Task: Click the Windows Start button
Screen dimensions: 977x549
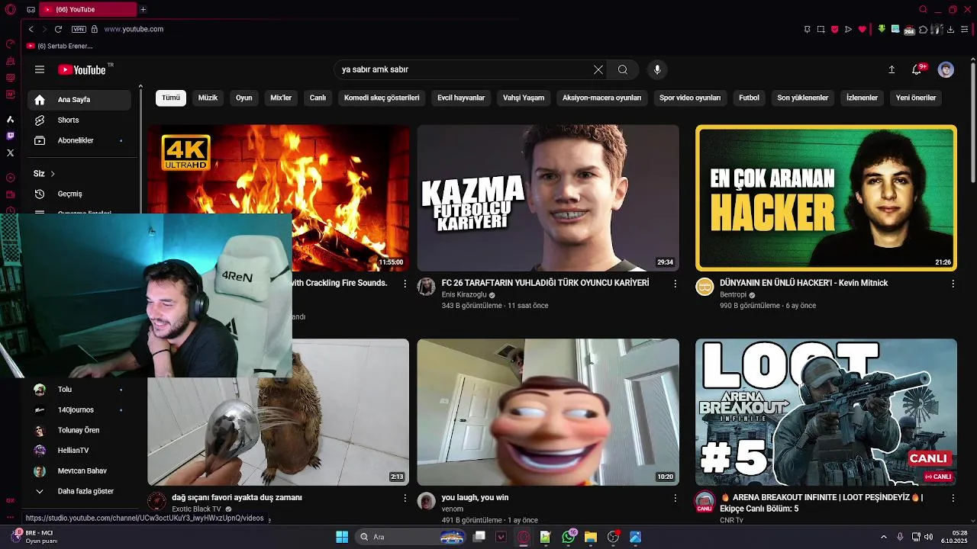Action: point(342,537)
